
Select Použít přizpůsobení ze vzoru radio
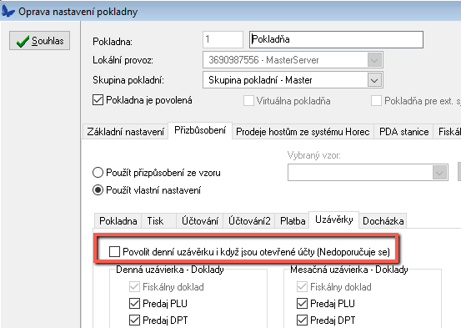(98, 173)
